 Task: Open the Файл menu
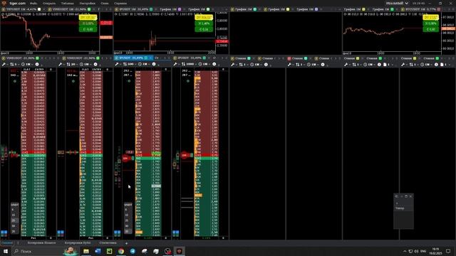(x=33, y=3)
